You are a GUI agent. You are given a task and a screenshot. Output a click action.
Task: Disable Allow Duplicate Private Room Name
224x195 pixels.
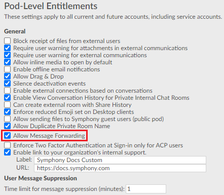8,126
